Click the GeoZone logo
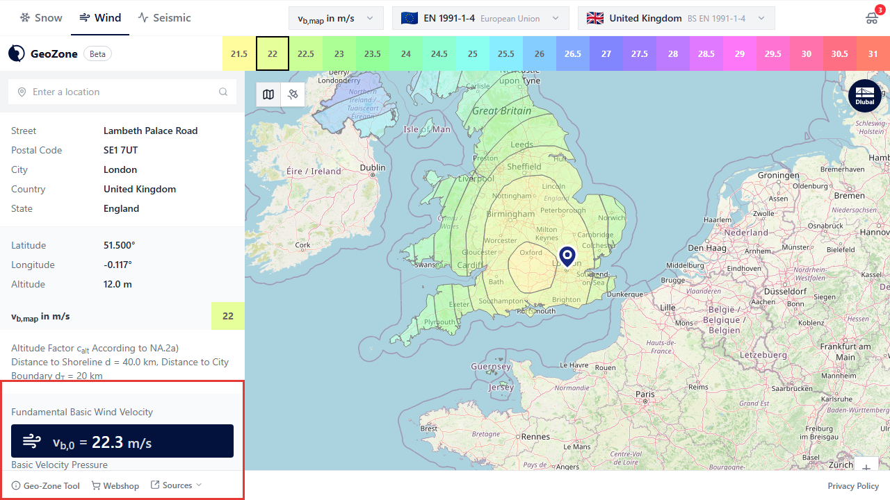 (x=43, y=53)
